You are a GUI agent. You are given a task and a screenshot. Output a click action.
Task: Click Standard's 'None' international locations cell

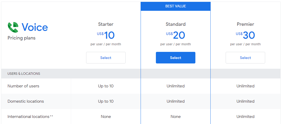175,117
